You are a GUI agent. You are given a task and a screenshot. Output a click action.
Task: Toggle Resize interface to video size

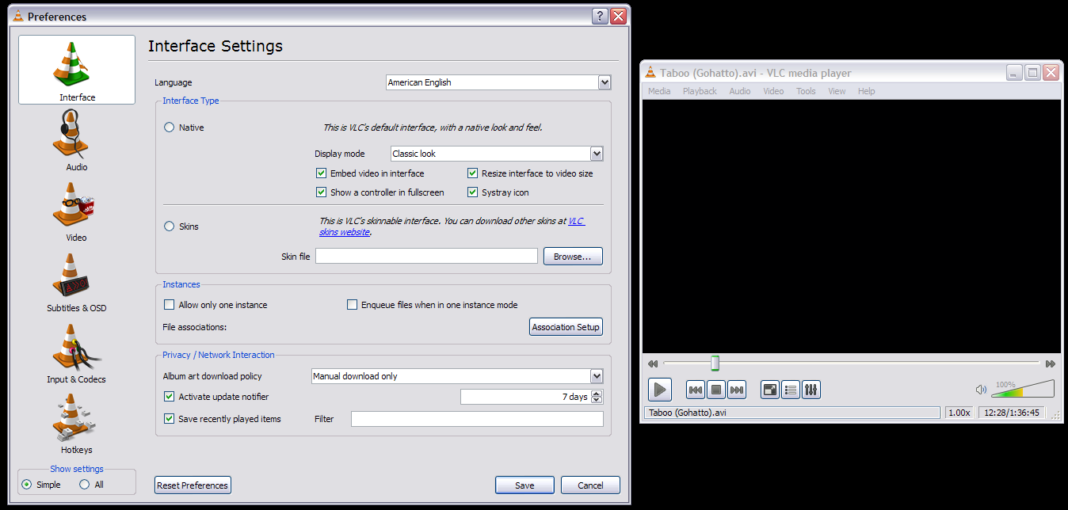pos(473,173)
